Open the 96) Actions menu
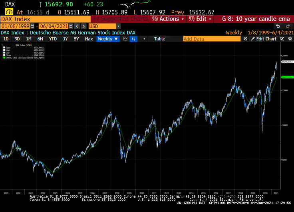 point(168,19)
